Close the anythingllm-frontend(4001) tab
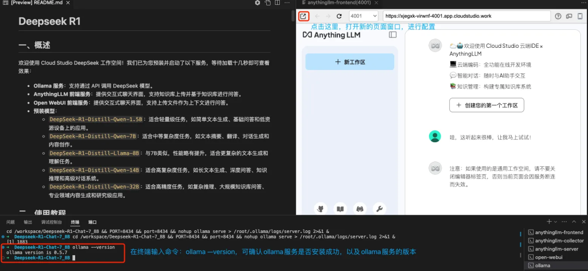Image resolution: width=588 pixels, height=271 pixels. pyautogui.click(x=377, y=3)
